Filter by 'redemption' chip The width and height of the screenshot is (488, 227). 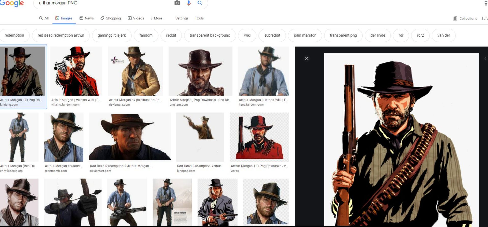(14, 35)
